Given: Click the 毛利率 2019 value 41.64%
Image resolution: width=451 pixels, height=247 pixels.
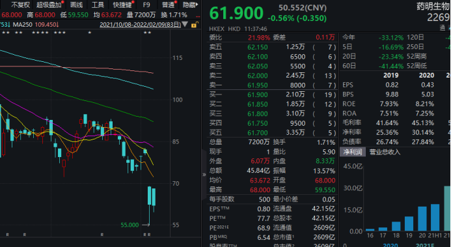Looking at the screenshot, I should 387,123.
